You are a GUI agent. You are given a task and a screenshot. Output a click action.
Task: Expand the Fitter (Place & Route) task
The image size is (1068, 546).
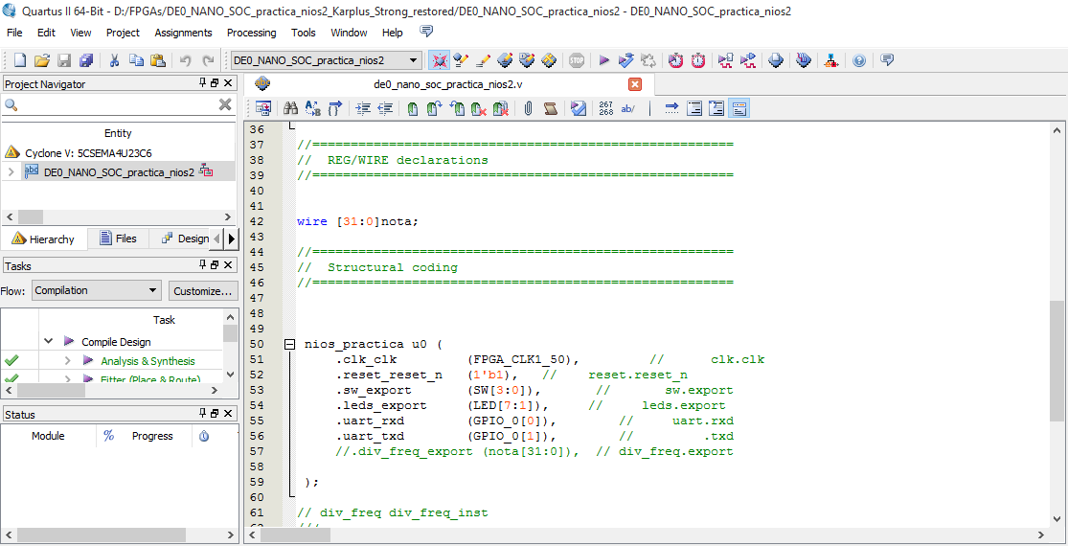pyautogui.click(x=67, y=379)
